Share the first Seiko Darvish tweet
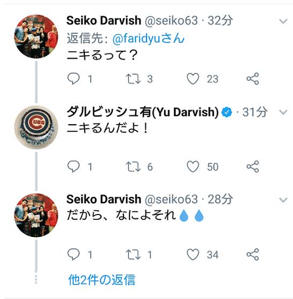 click(x=252, y=79)
